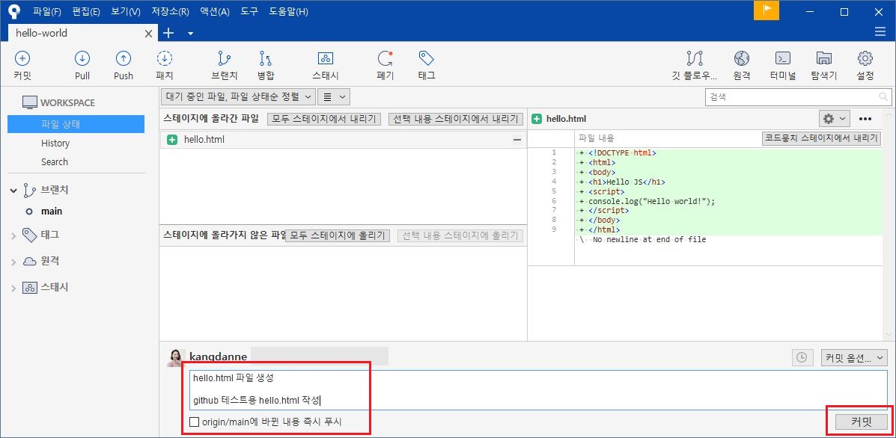The image size is (896, 438).
Task: Select hello.html in staged files list
Action: [343, 140]
